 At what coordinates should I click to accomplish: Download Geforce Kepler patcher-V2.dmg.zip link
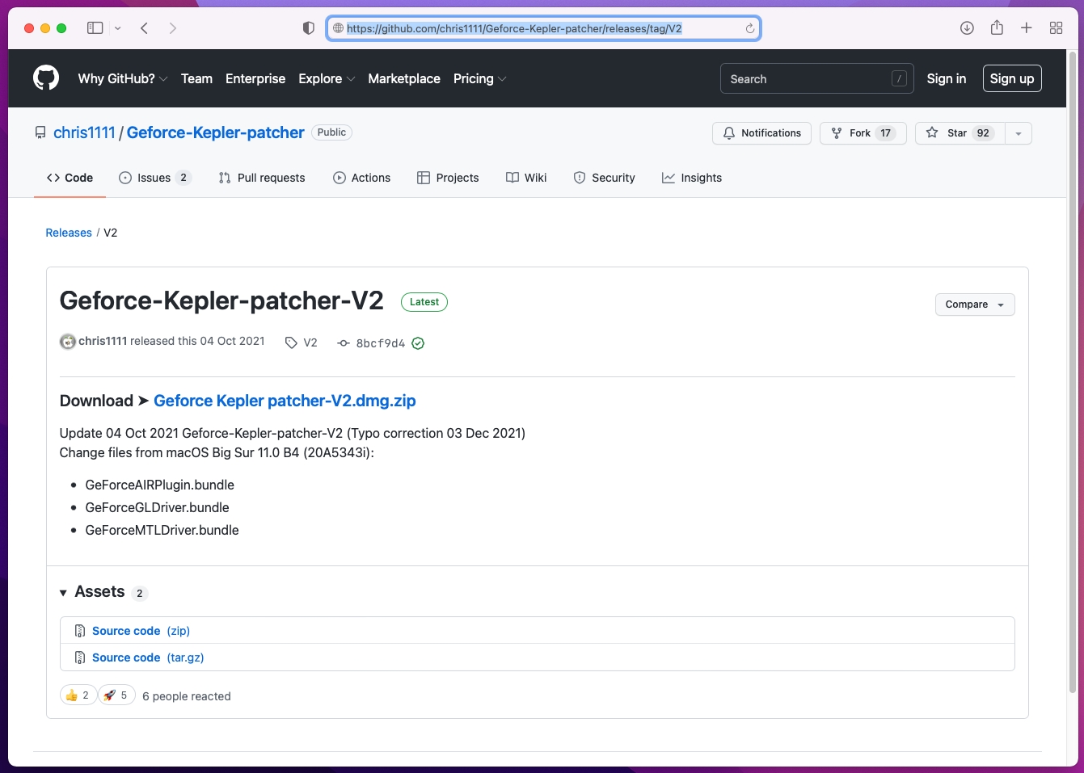pos(285,401)
